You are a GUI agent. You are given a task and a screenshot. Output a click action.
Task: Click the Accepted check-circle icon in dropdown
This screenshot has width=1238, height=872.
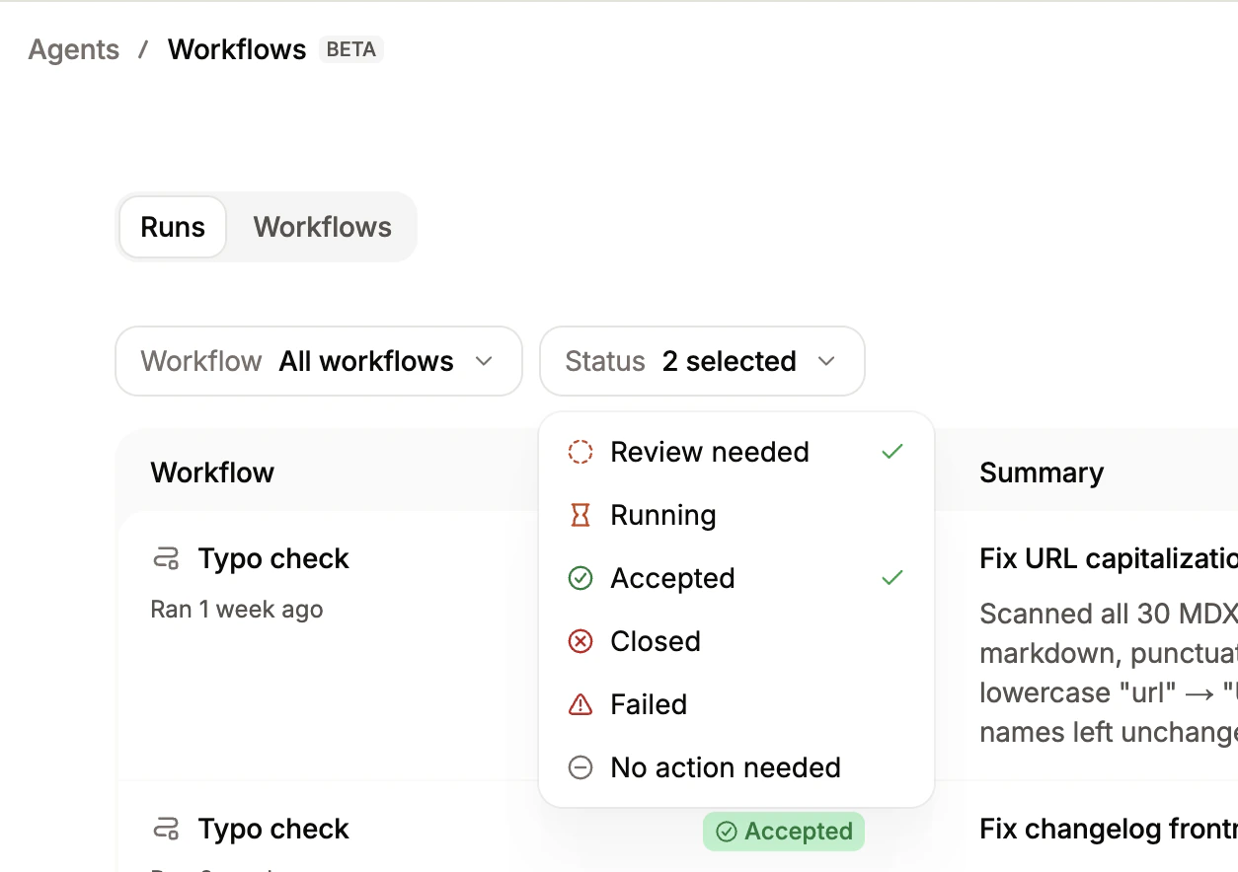pos(580,578)
